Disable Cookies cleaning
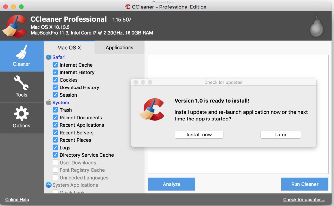The width and height of the screenshot is (334, 206). point(55,80)
